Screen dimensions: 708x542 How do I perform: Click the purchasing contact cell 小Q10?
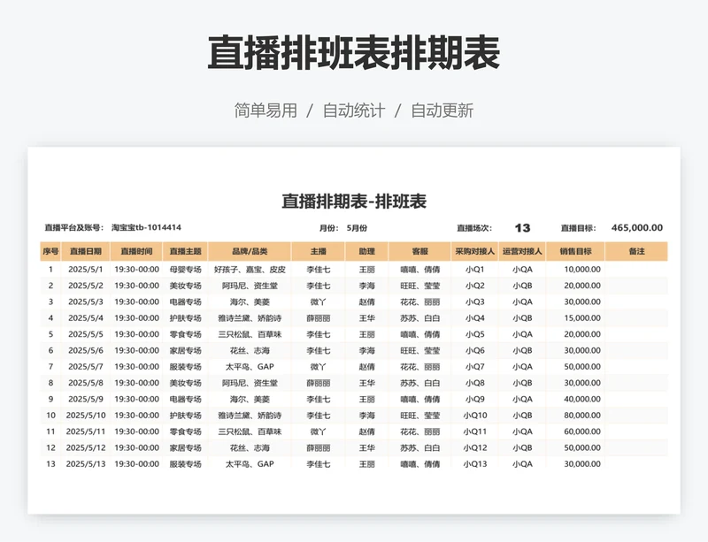tap(474, 416)
